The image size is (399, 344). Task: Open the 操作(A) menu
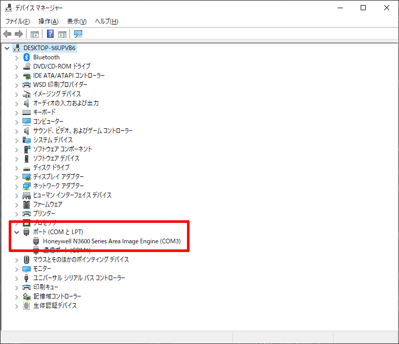click(49, 21)
